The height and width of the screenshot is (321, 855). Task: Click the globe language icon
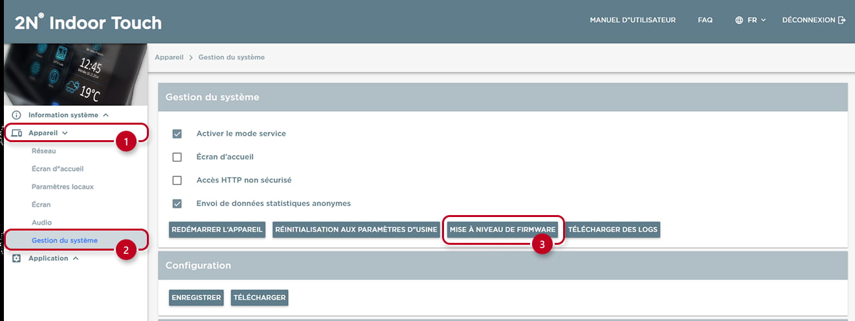(x=739, y=20)
